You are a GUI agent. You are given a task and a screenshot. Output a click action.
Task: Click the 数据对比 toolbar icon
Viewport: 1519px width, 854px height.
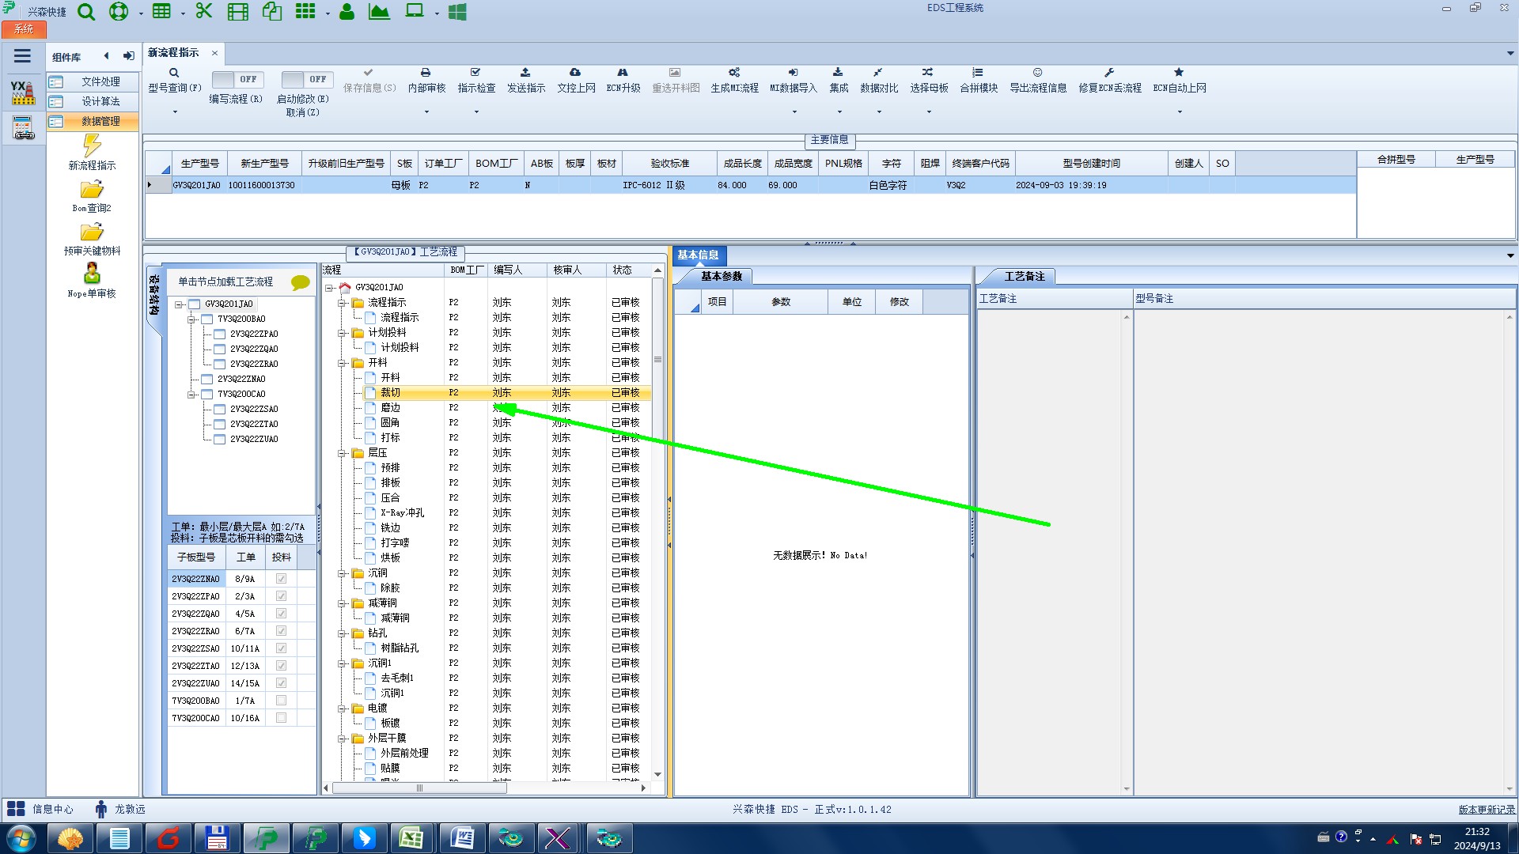click(x=878, y=73)
